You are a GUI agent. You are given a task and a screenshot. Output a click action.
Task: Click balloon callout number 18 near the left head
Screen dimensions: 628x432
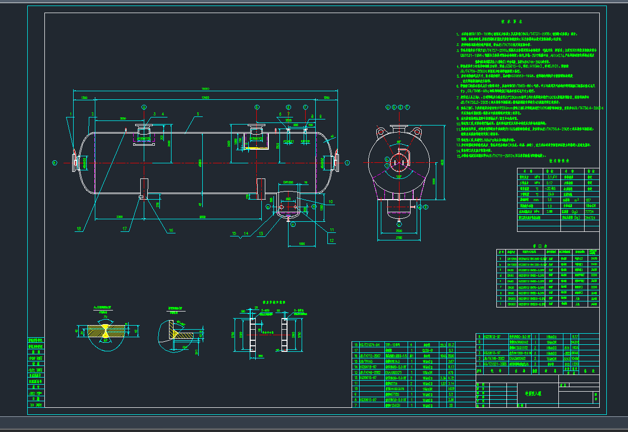(x=78, y=228)
